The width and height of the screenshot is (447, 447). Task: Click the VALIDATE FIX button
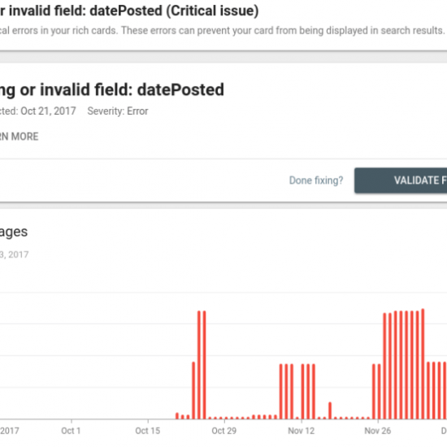tap(401, 180)
